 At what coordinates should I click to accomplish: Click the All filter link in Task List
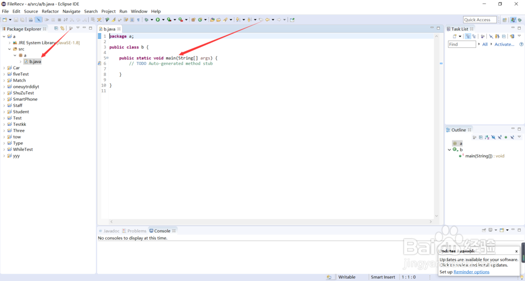485,44
